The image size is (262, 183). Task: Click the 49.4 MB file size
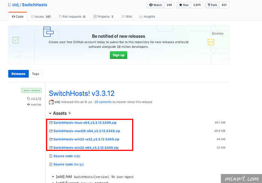(220, 131)
